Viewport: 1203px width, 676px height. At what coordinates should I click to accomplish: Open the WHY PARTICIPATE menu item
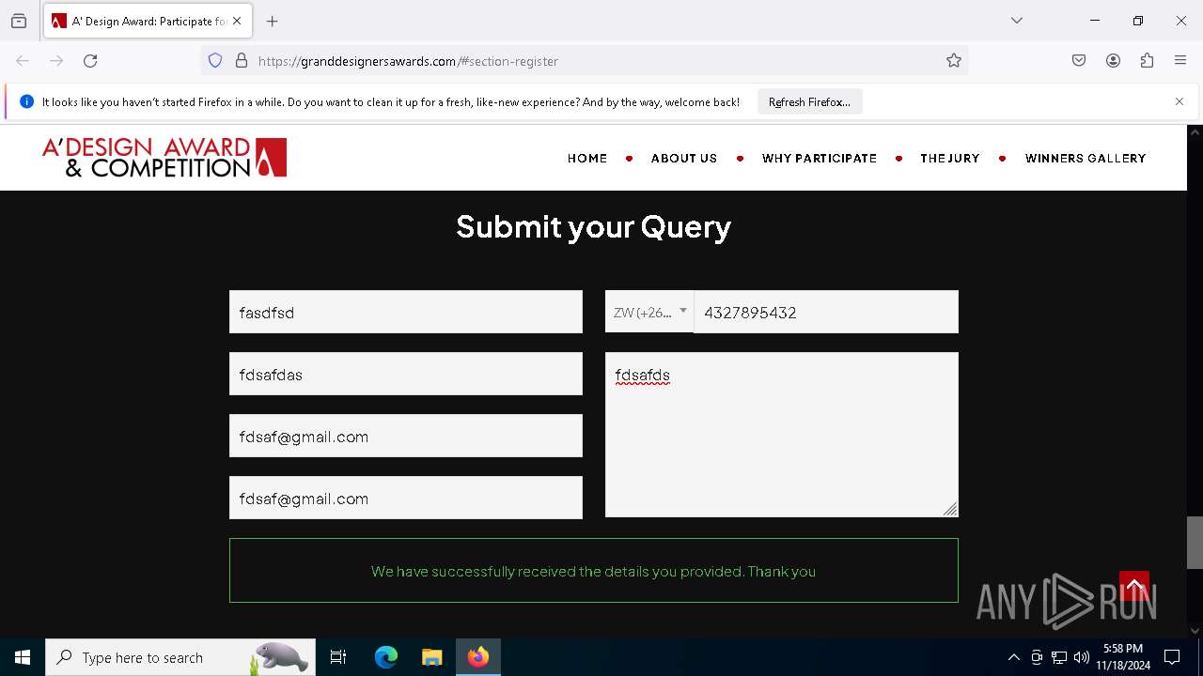tap(820, 159)
